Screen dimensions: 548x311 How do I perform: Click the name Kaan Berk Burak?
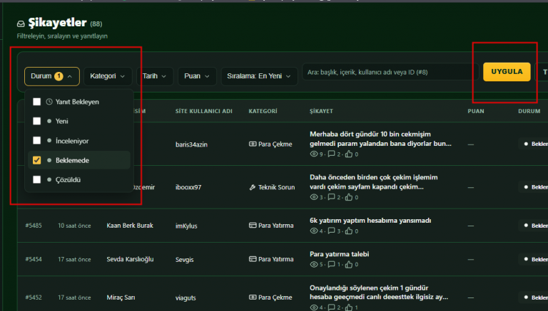[130, 225]
